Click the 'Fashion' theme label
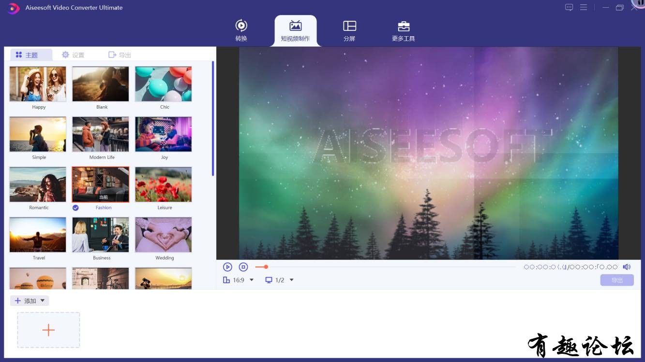The width and height of the screenshot is (645, 362). [104, 208]
